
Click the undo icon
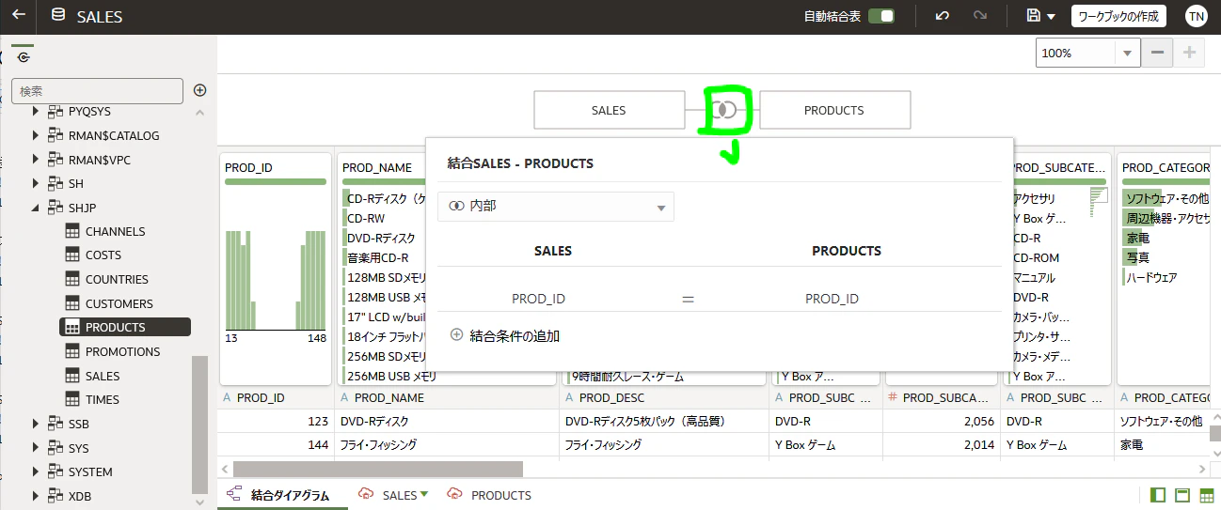coord(942,16)
